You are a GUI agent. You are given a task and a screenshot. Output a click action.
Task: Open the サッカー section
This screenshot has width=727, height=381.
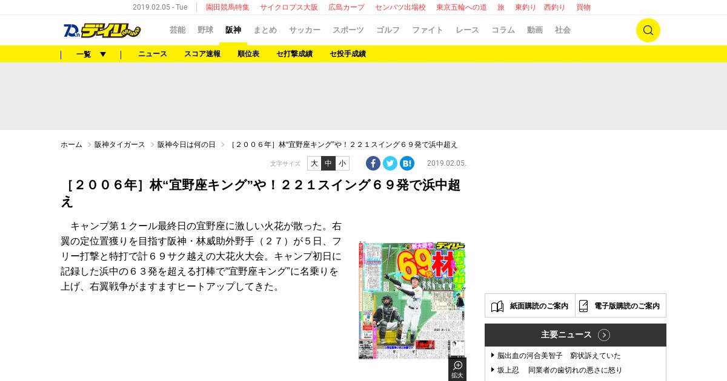(305, 30)
